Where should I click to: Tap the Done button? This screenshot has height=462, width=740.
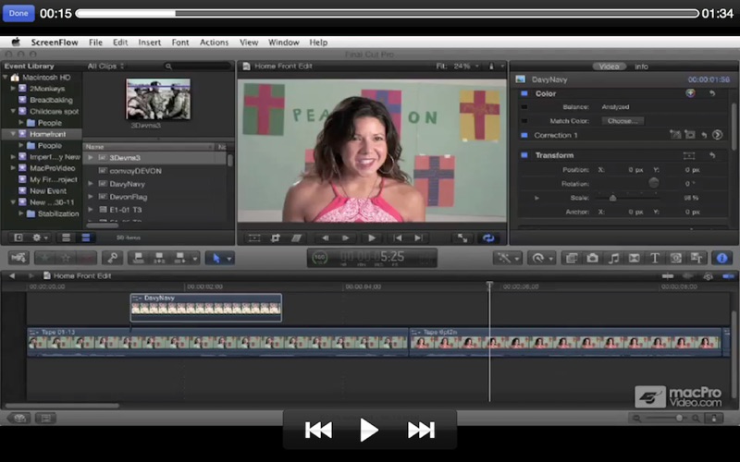pyautogui.click(x=18, y=13)
